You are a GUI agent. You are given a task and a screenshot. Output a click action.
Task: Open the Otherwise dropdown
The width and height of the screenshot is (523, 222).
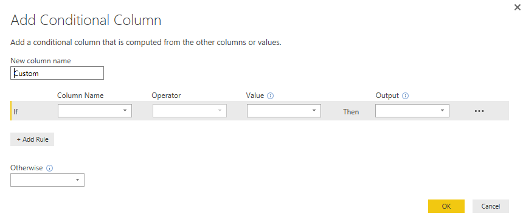pyautogui.click(x=47, y=180)
